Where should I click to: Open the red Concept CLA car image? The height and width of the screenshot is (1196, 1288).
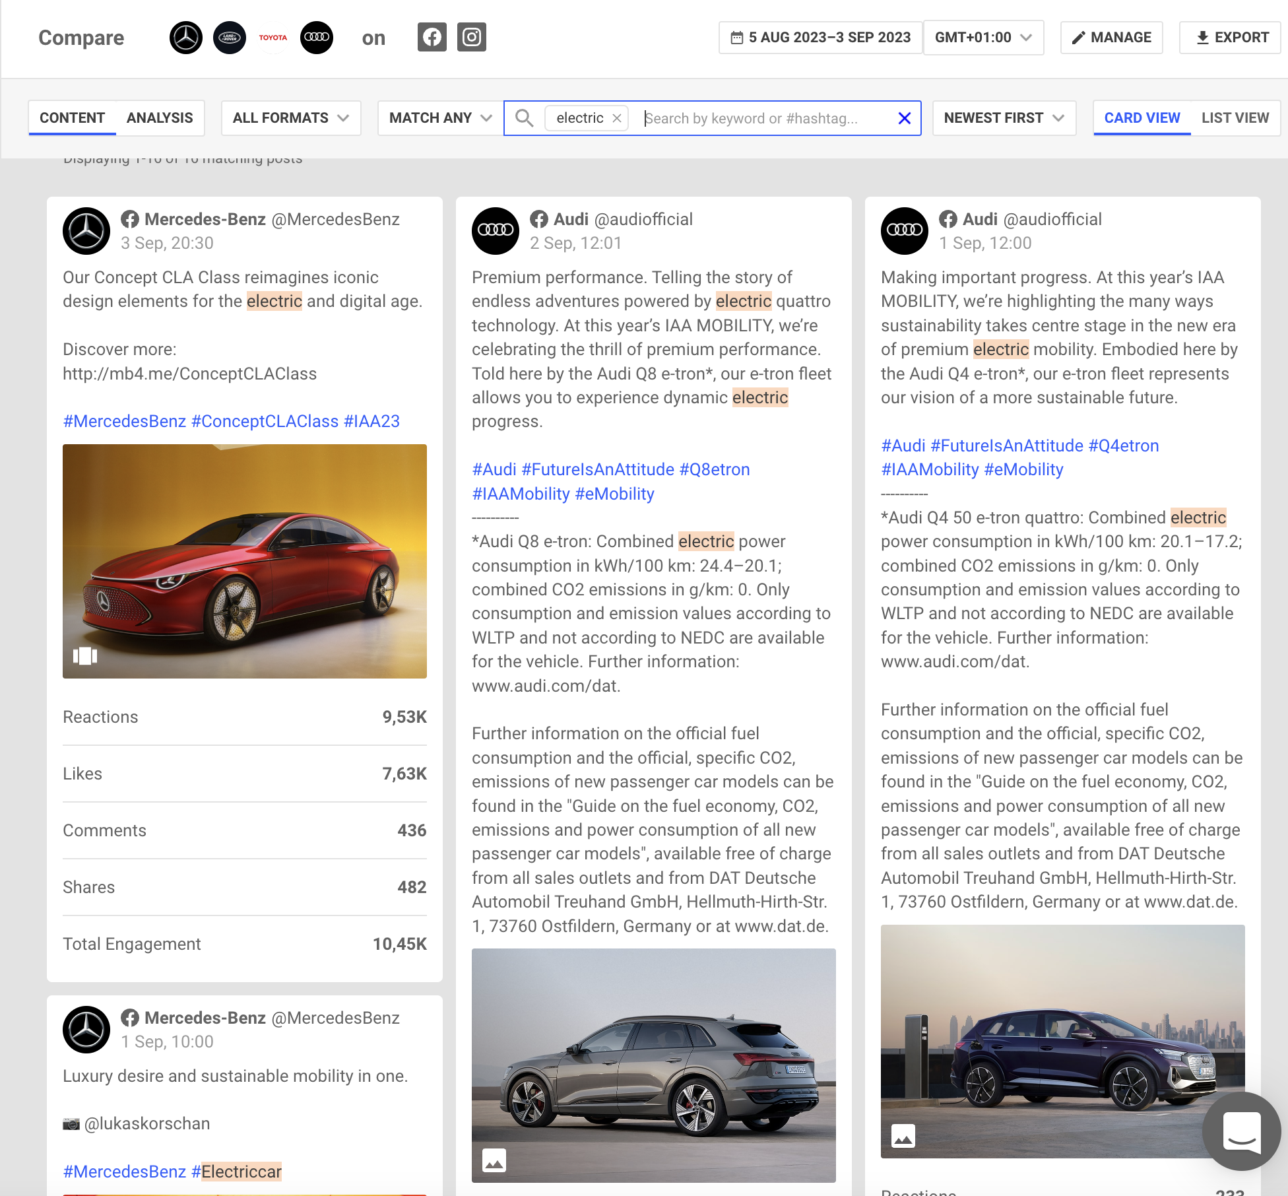coord(245,561)
